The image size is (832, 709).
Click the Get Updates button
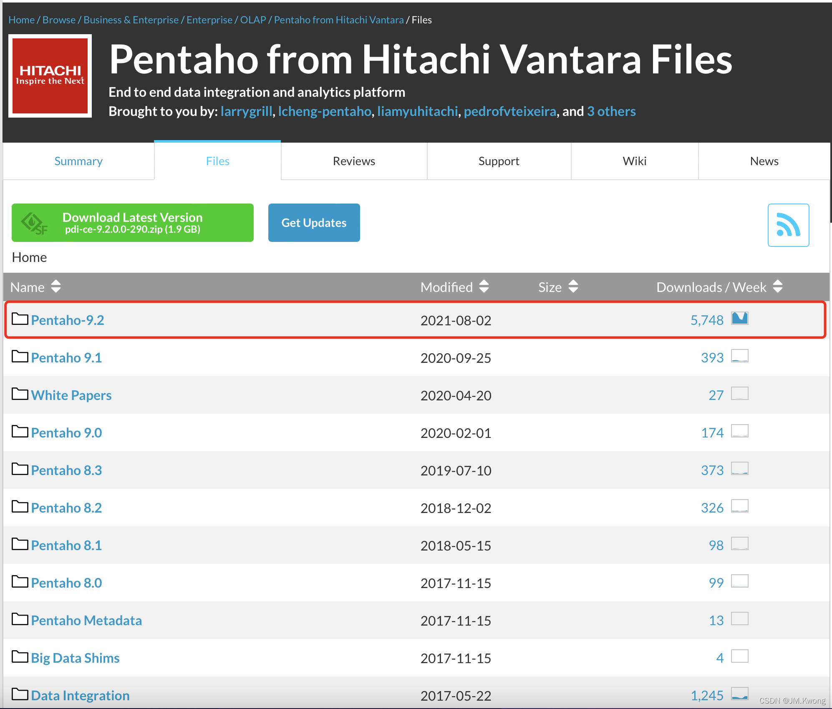tap(314, 223)
